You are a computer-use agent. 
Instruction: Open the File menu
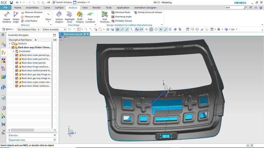6,7
